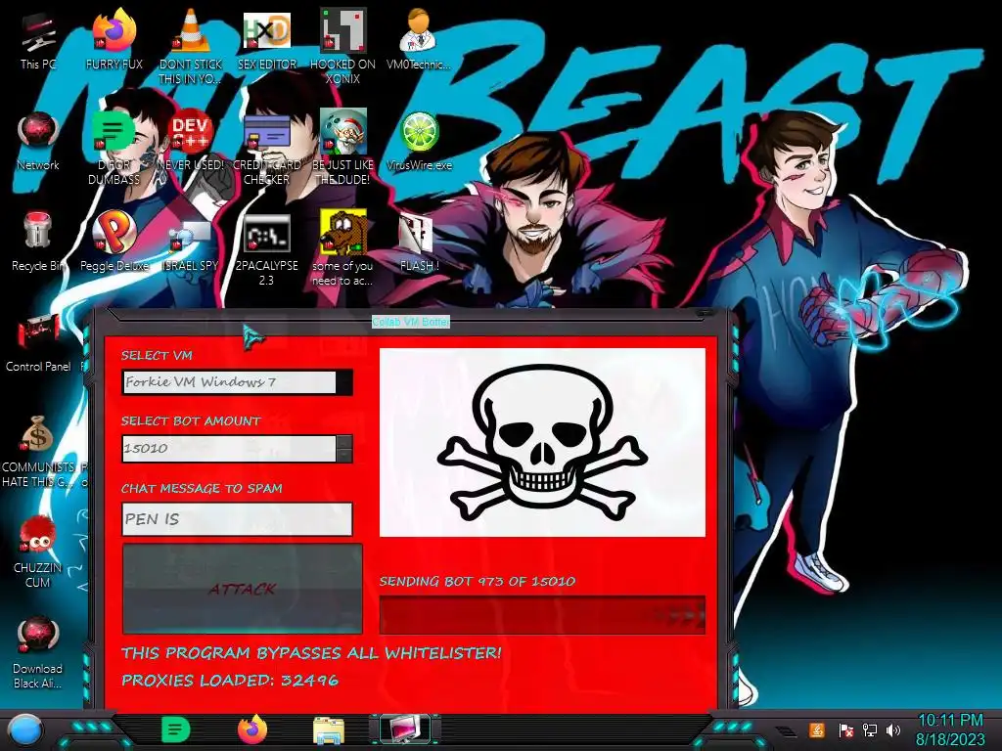Click the bot amount stepper arrows
This screenshot has width=1002, height=751.
tap(343, 448)
